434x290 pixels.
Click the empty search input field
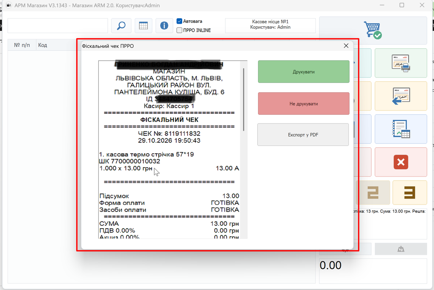(x=58, y=26)
